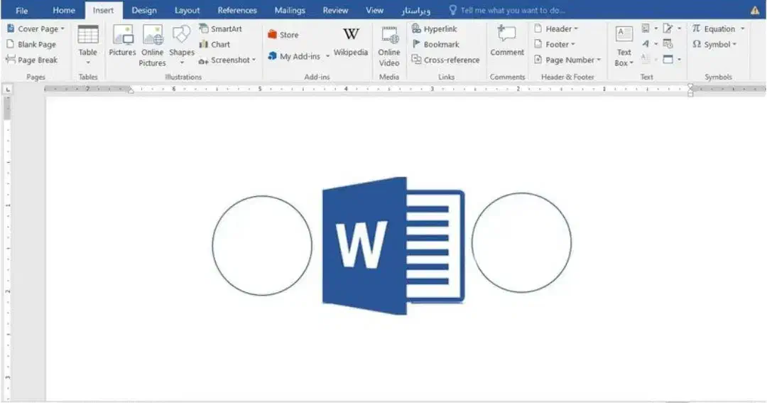Screen dimensions: 767x403
Task: Open the References tab
Action: click(237, 11)
